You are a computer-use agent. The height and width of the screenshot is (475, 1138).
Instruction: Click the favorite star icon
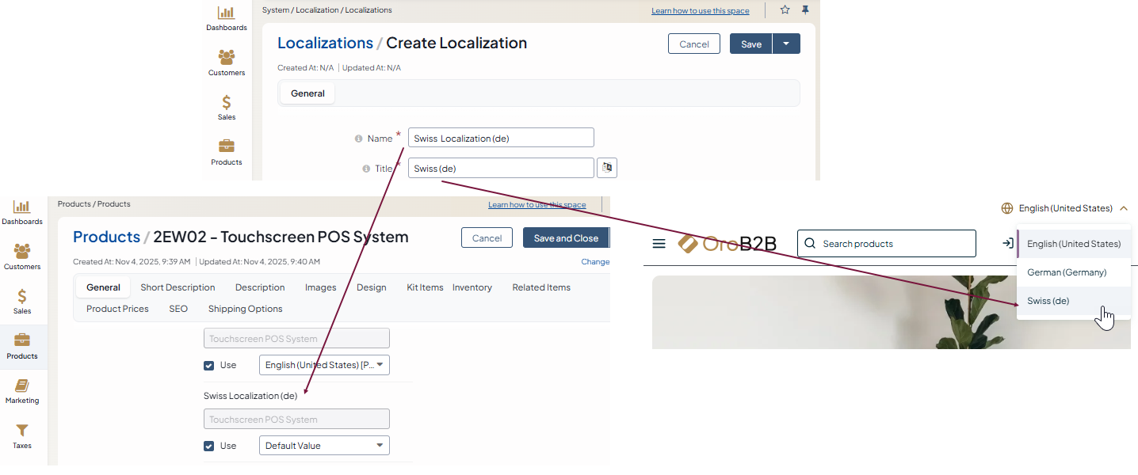click(785, 10)
